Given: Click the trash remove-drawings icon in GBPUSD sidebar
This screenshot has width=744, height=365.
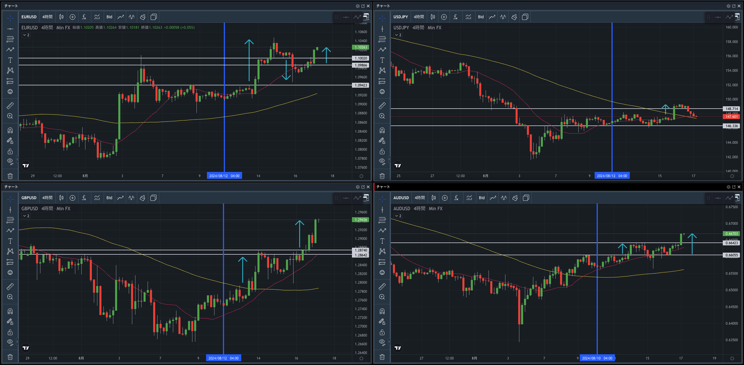Looking at the screenshot, I should click(10, 357).
